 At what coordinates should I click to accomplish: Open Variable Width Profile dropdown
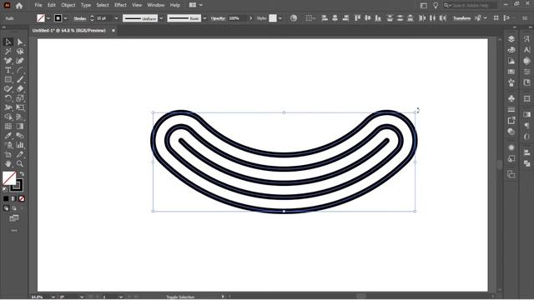pos(161,18)
